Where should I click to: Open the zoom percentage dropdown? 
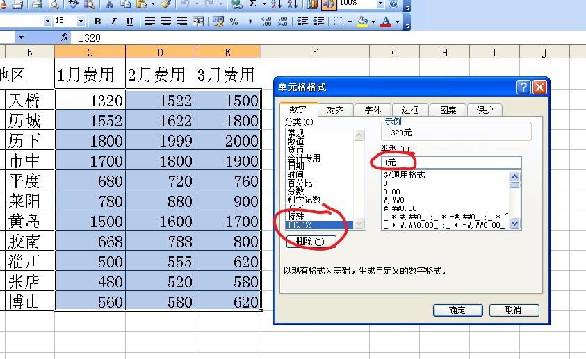coord(380,4)
